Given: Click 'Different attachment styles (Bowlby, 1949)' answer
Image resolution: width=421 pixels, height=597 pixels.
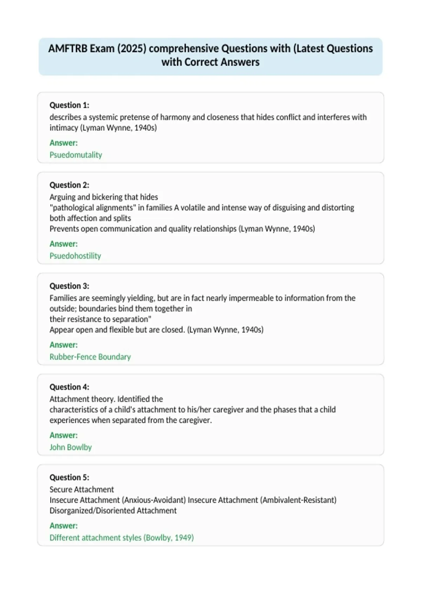Looking at the screenshot, I should [x=122, y=538].
